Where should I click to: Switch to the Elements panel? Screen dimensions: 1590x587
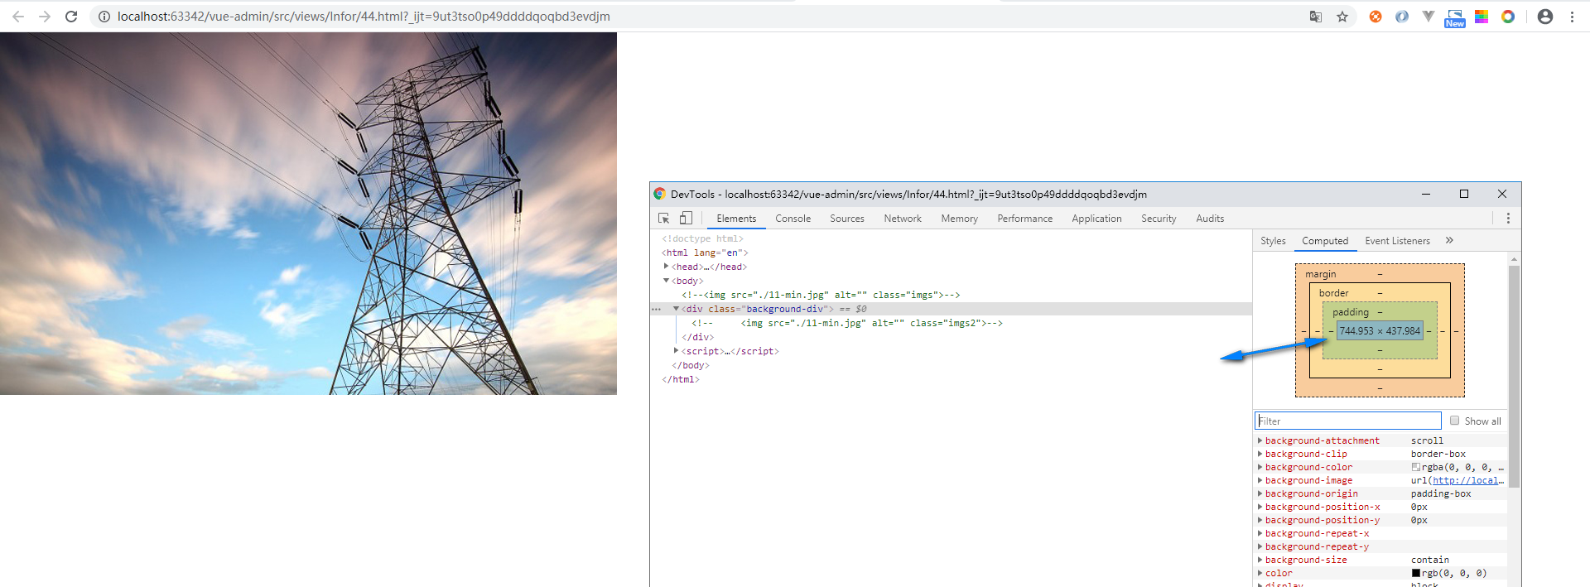[x=736, y=219]
